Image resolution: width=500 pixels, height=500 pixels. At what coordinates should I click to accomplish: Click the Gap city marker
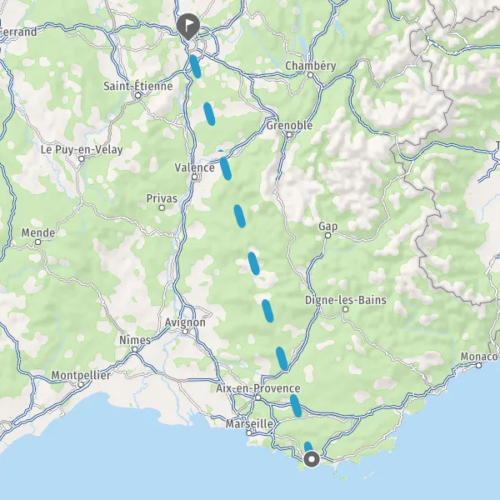pyautogui.click(x=327, y=235)
